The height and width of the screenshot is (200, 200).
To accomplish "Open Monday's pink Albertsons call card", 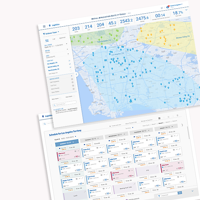I will click(x=69, y=155).
